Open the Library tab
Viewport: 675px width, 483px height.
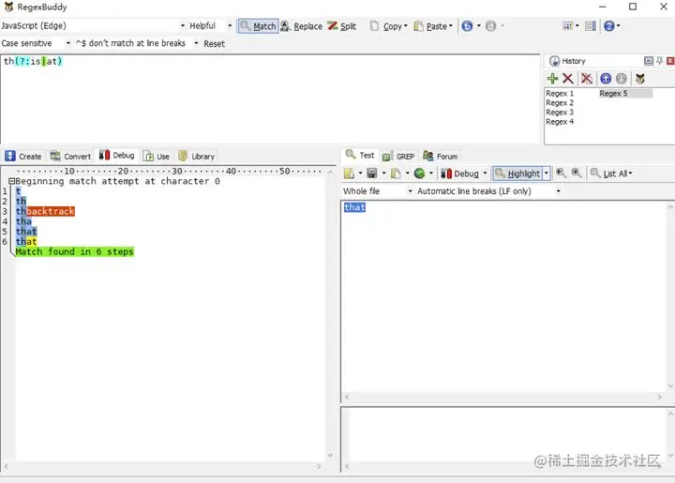[196, 157]
